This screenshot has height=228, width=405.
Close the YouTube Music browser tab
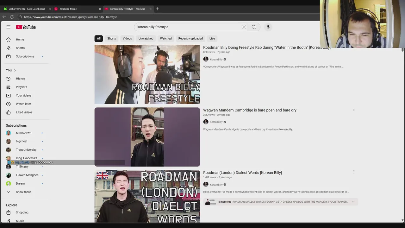100,9
